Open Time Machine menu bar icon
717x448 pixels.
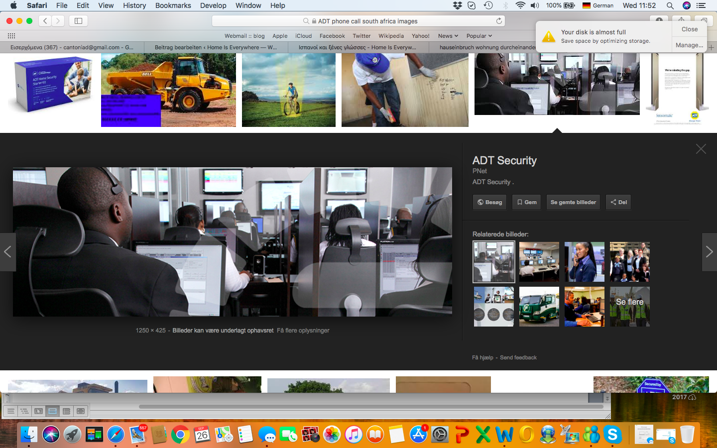click(488, 5)
